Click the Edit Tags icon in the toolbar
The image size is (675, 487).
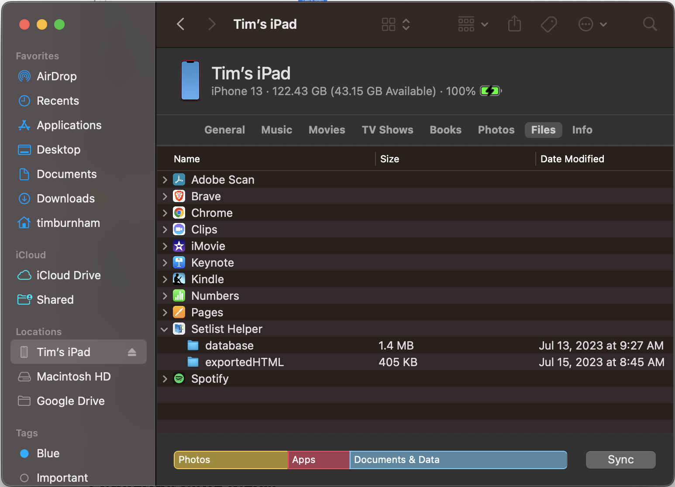[x=549, y=24]
